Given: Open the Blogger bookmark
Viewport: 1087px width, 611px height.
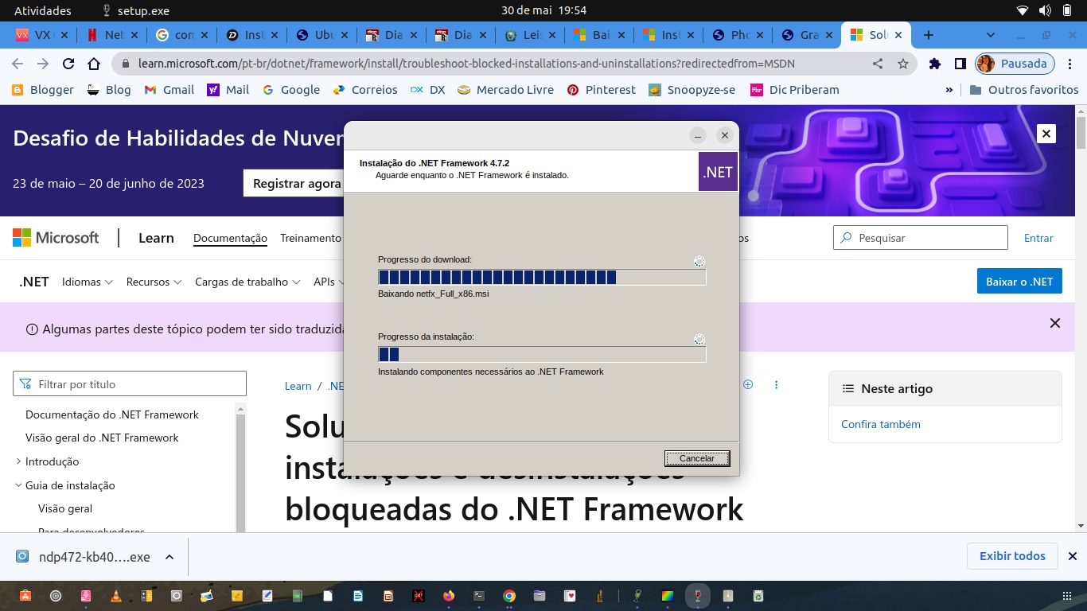Looking at the screenshot, I should tap(43, 90).
